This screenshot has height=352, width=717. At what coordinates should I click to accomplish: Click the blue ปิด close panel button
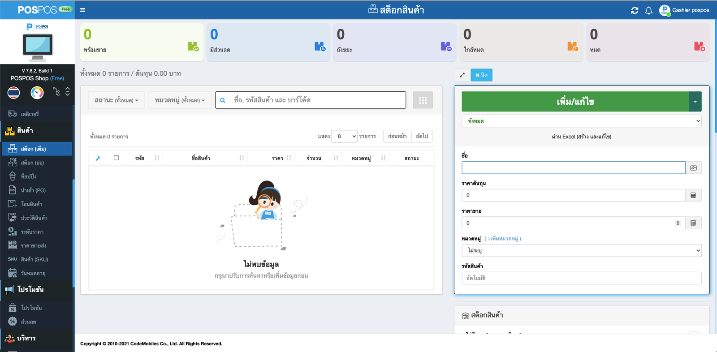click(x=481, y=75)
